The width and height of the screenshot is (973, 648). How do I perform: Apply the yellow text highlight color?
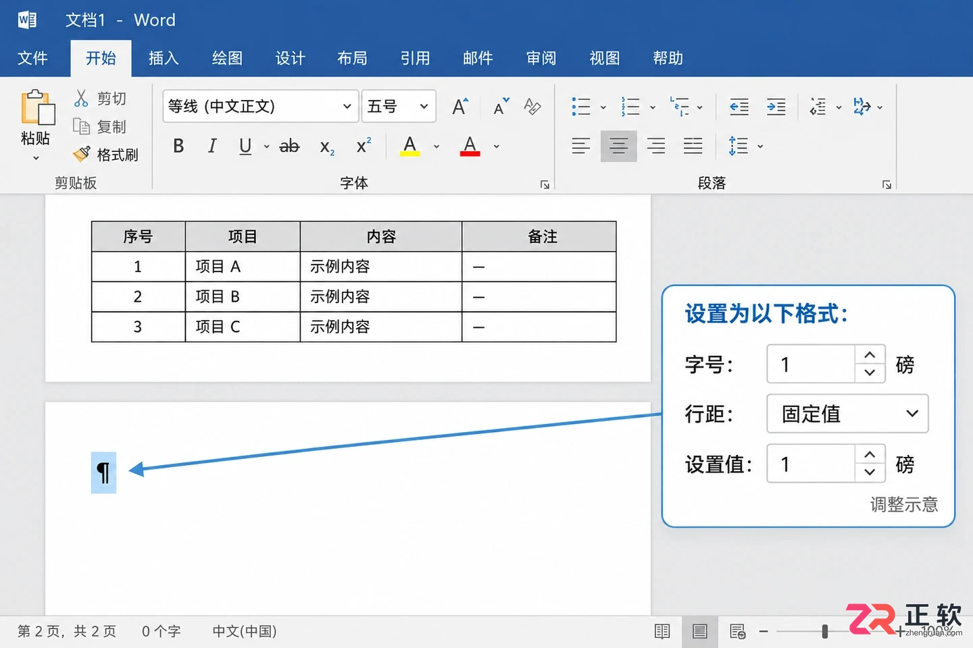(x=410, y=146)
